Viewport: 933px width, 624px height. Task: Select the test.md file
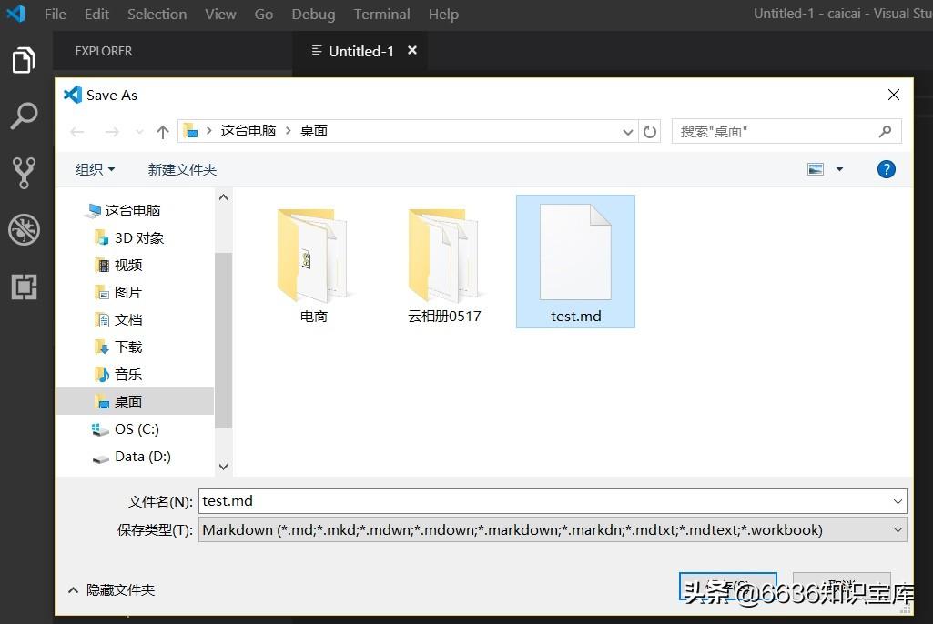[x=575, y=262]
